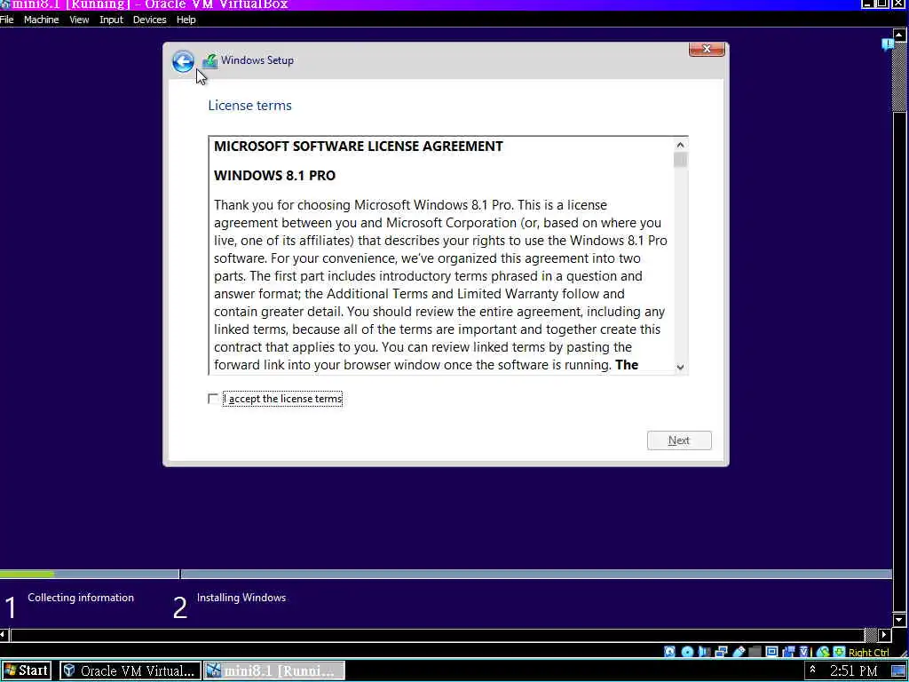Screen dimensions: 909x682
Task: Click VM window horizontal scroll left arrow
Action: click(4, 635)
